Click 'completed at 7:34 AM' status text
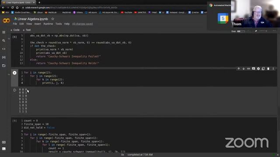The width and height of the screenshot is (280, 157). [x=140, y=155]
